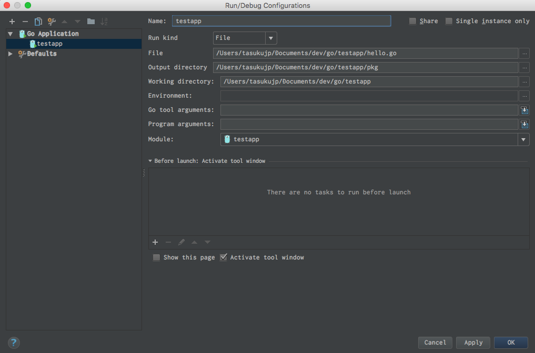Add a new run configuration
The image size is (535, 353).
[x=12, y=22]
